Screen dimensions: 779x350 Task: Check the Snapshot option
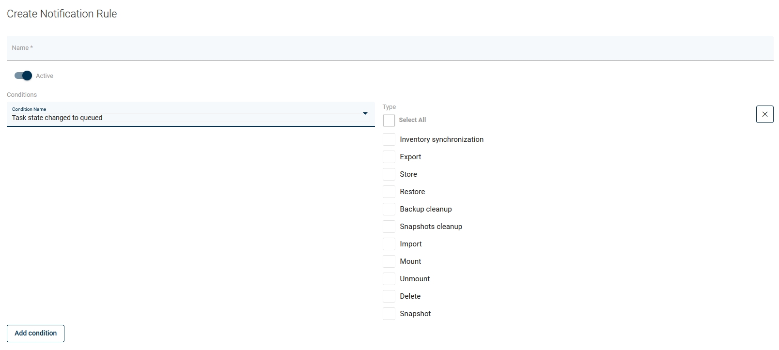click(389, 314)
